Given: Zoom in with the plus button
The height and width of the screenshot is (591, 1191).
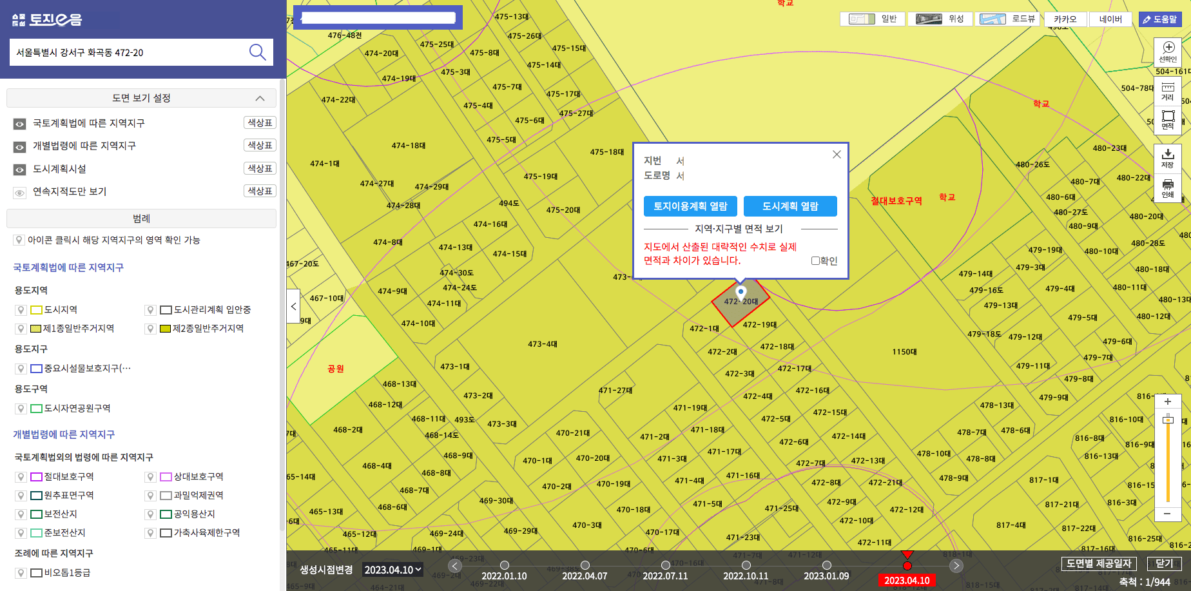Looking at the screenshot, I should [1167, 402].
